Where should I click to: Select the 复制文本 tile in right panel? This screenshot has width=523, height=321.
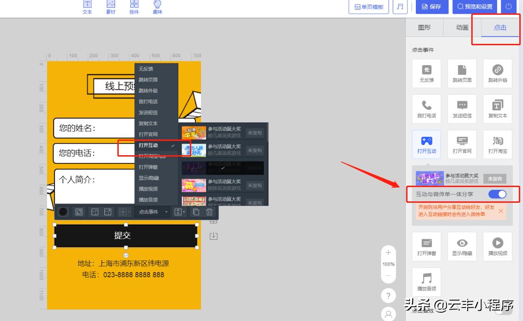tap(498, 109)
